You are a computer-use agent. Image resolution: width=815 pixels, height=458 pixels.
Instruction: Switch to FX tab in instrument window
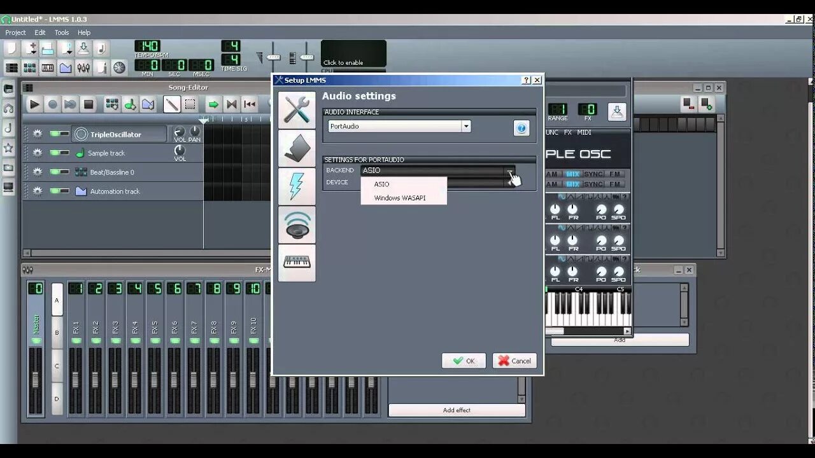pos(567,132)
